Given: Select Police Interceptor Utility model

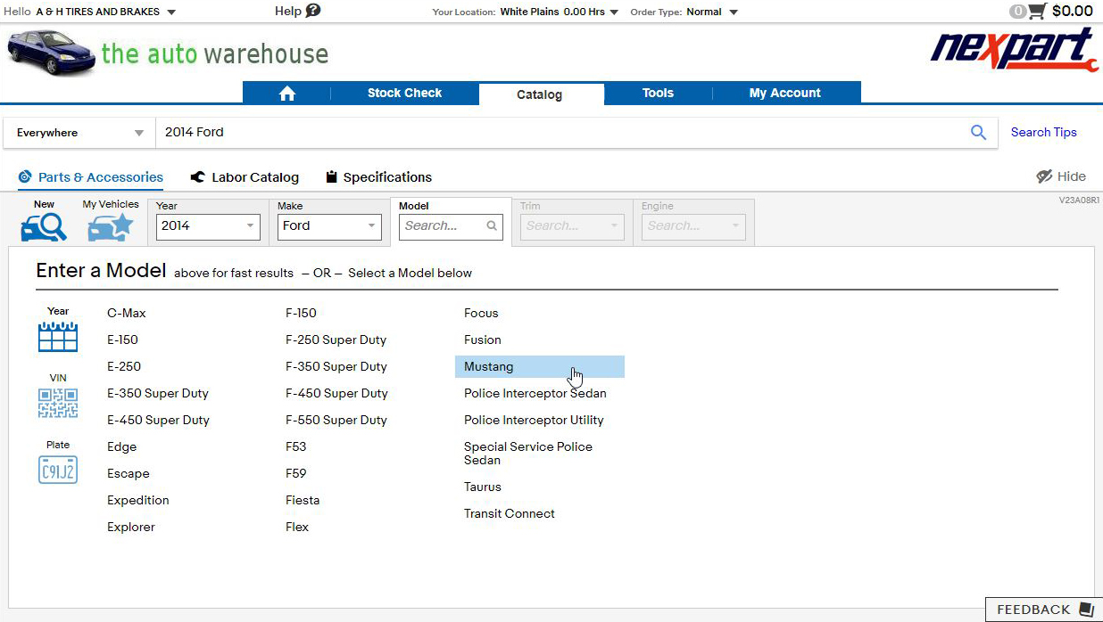Looking at the screenshot, I should pyautogui.click(x=534, y=420).
